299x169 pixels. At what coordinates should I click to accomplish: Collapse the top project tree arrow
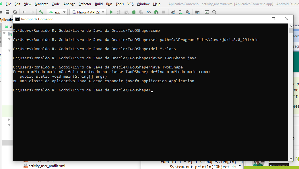[x=4, y=34]
